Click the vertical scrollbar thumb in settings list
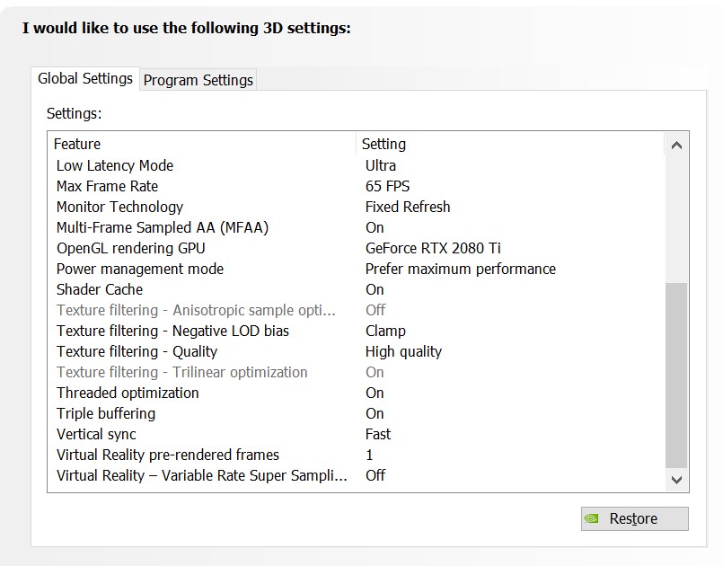723x566 pixels. [x=676, y=376]
